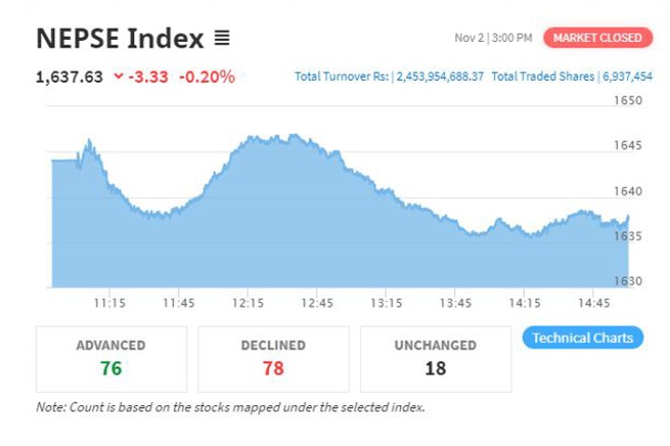670x446 pixels.
Task: Select the ADVANCED stocks box
Action: [x=111, y=358]
